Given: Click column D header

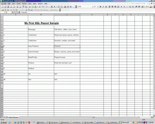Looking at the screenshot, I should click(x=92, y=15).
